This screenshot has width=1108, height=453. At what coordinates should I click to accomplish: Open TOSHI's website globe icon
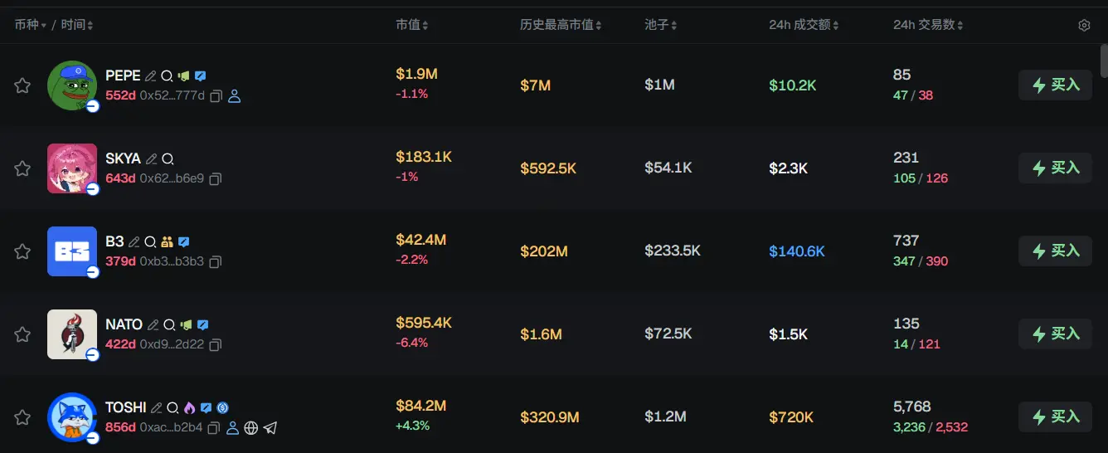tap(251, 428)
